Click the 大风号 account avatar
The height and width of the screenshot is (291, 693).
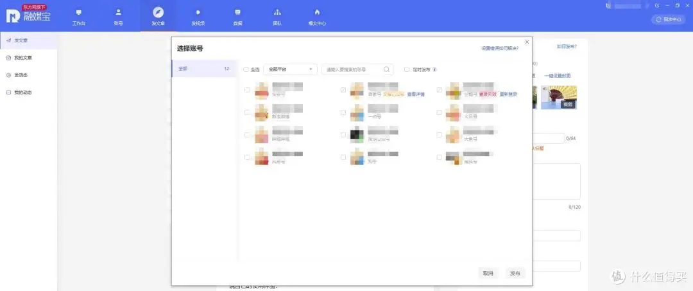coord(453,113)
